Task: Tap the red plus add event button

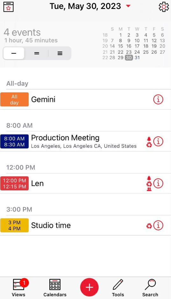Action: 89,287
